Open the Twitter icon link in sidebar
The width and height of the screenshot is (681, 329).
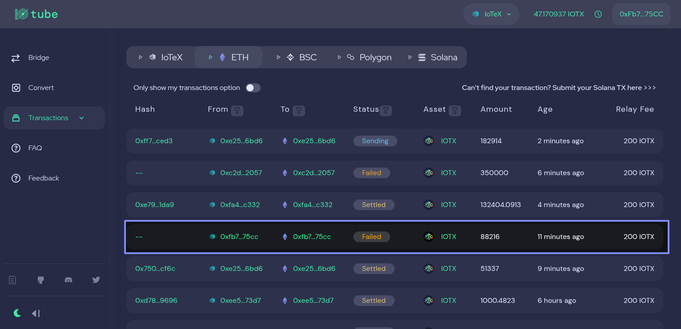point(96,280)
